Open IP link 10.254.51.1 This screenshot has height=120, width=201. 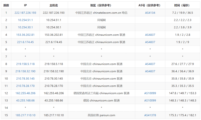coord(25,20)
